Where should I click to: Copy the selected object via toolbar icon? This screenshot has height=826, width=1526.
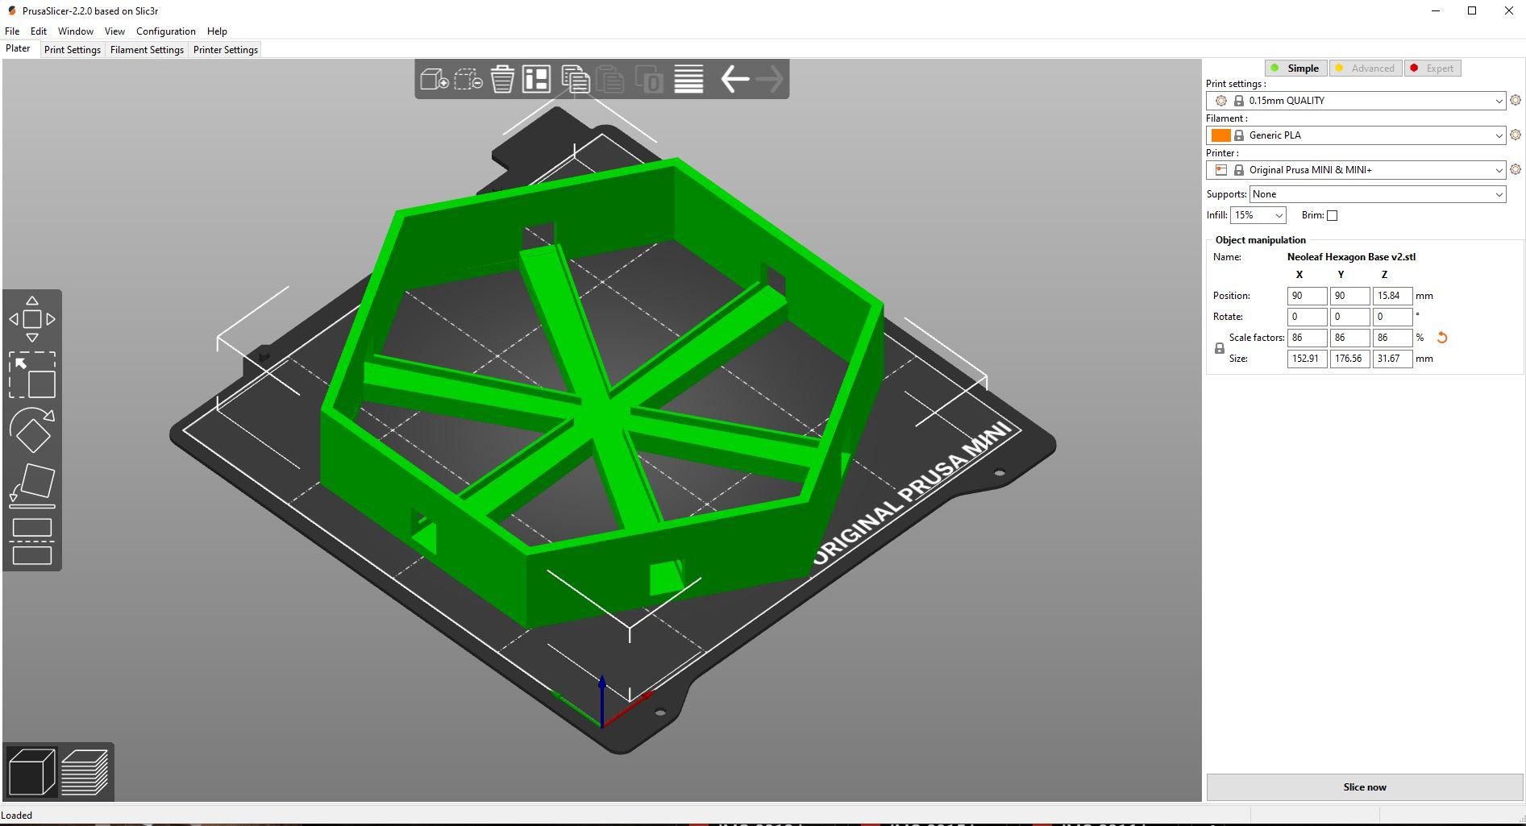576,79
